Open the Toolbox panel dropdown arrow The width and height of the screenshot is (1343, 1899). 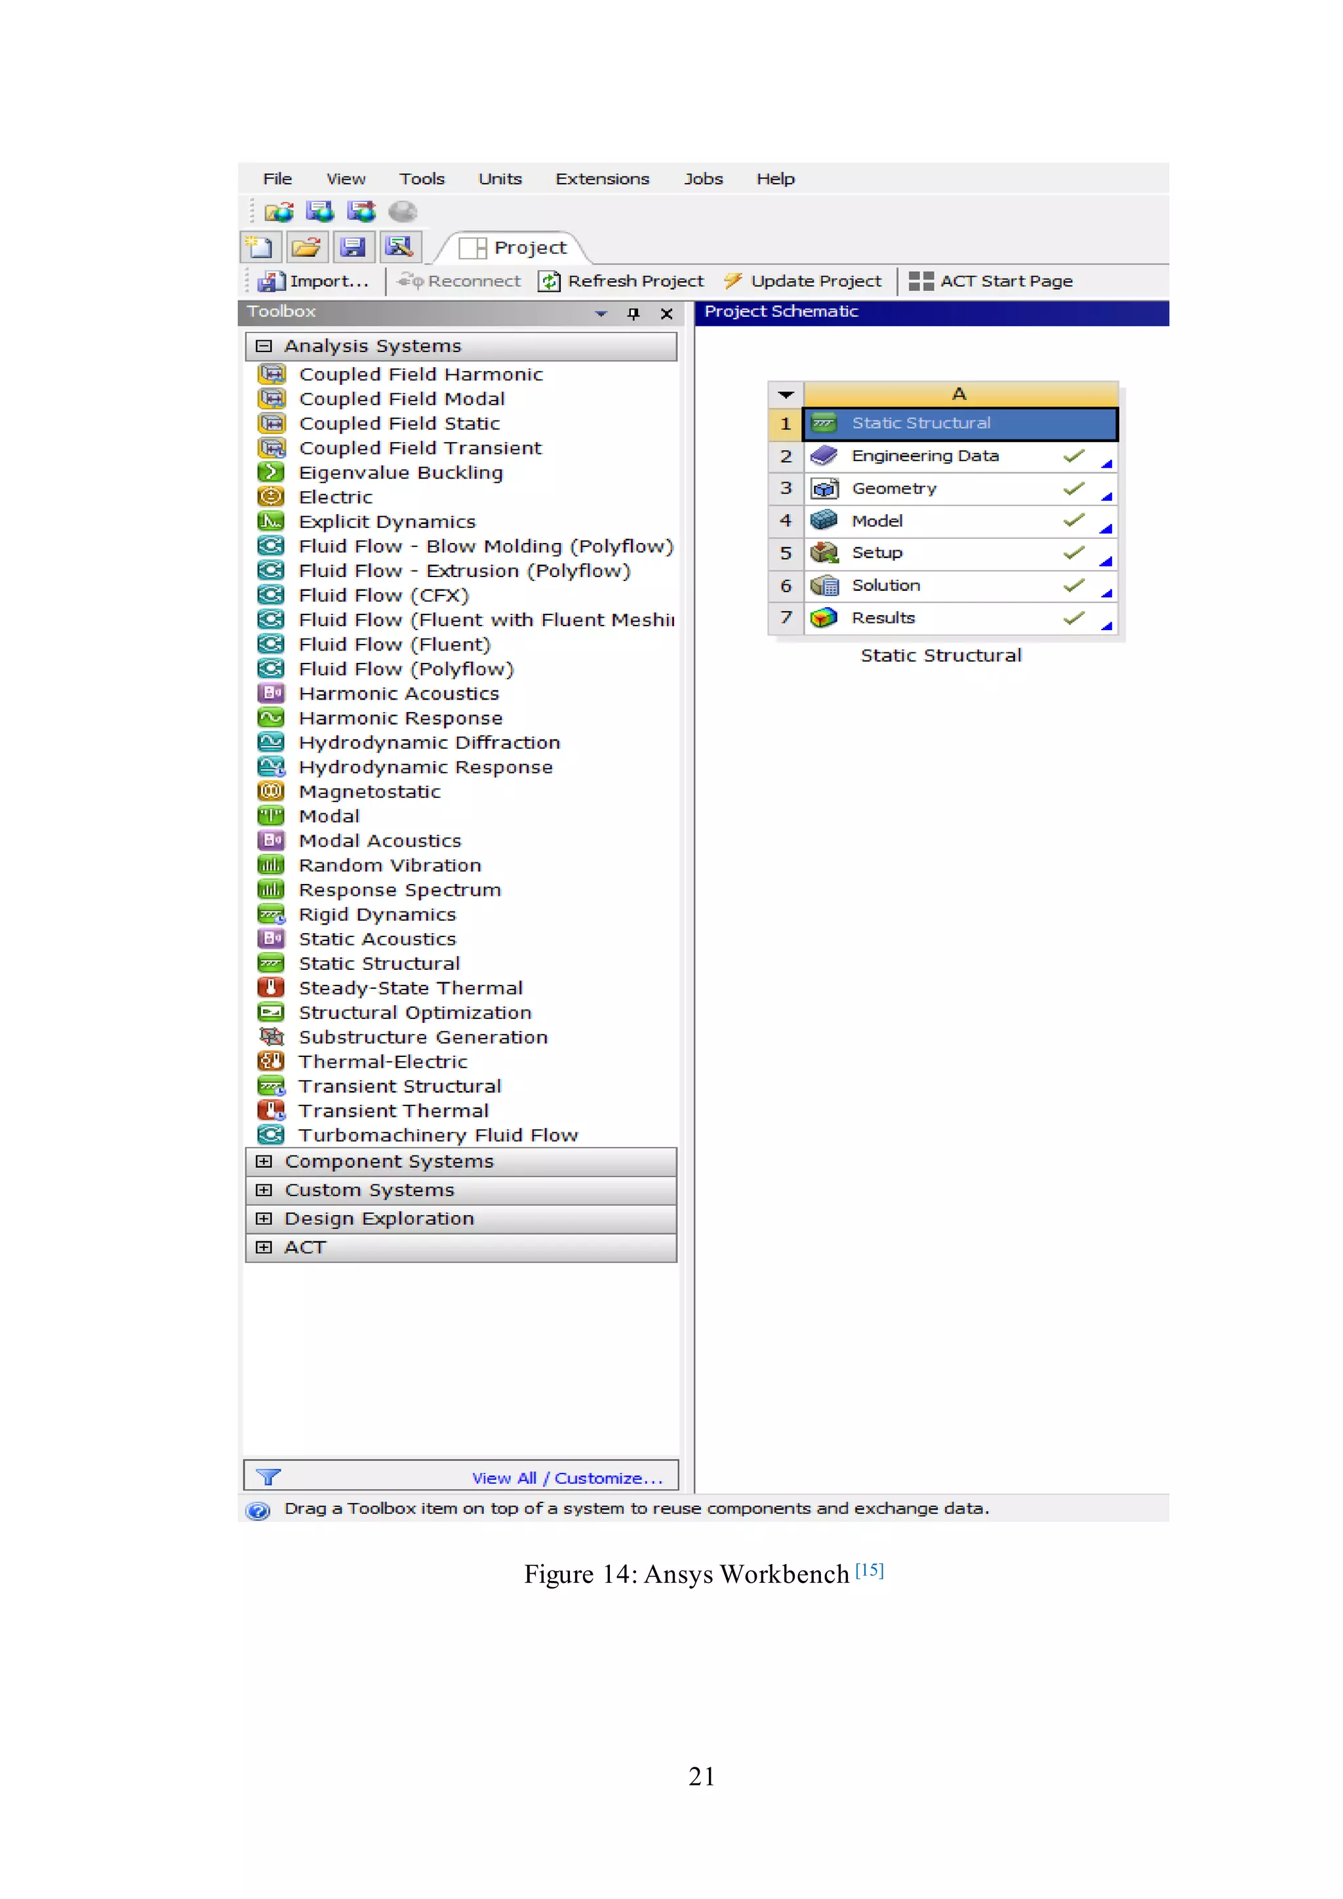601,313
